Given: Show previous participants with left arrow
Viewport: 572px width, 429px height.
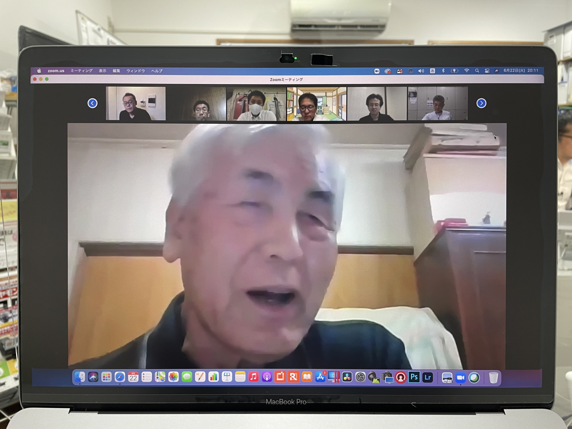Looking at the screenshot, I should [x=93, y=103].
